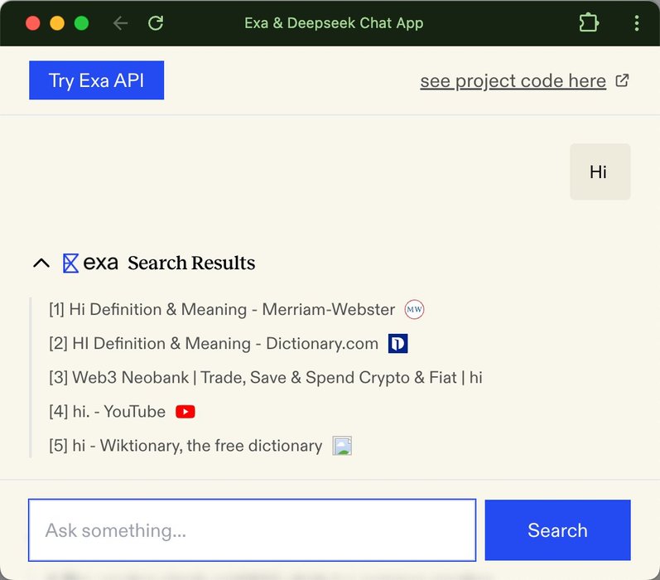Click the external link icon beside project code
Image resolution: width=660 pixels, height=580 pixels.
tap(623, 80)
